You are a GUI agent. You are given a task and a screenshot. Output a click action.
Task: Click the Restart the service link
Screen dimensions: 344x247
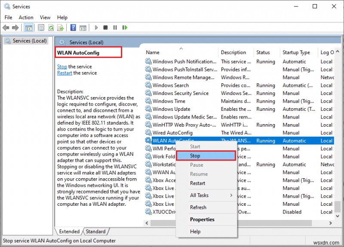coord(64,73)
